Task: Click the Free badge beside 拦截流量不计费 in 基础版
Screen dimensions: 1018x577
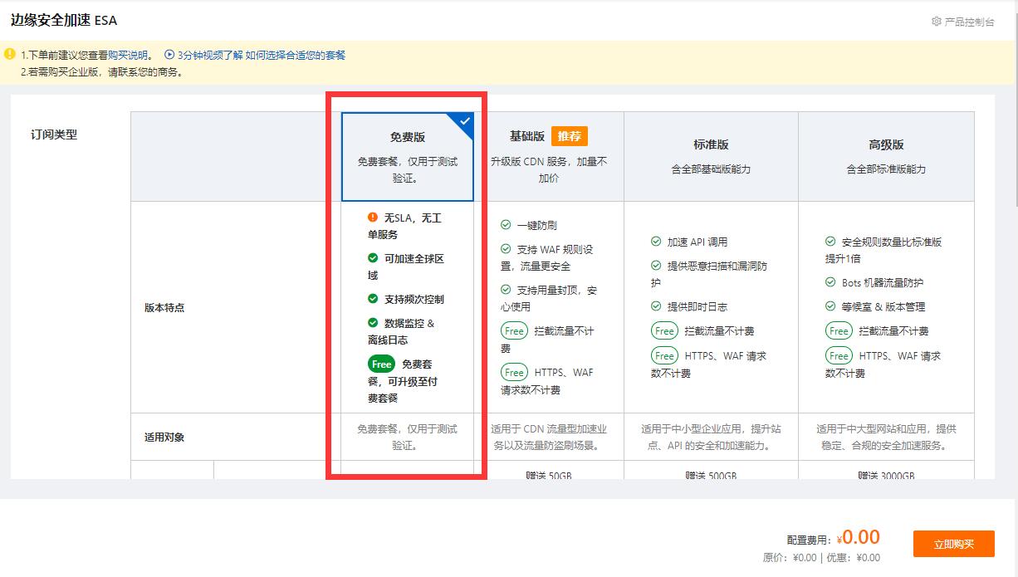Action: click(514, 330)
